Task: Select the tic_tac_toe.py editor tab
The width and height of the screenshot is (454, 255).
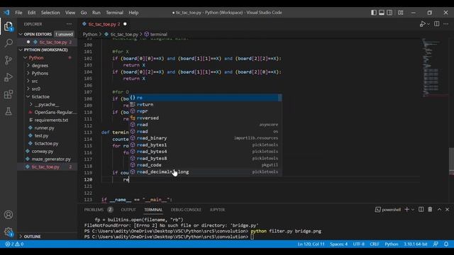Action: tap(104, 24)
